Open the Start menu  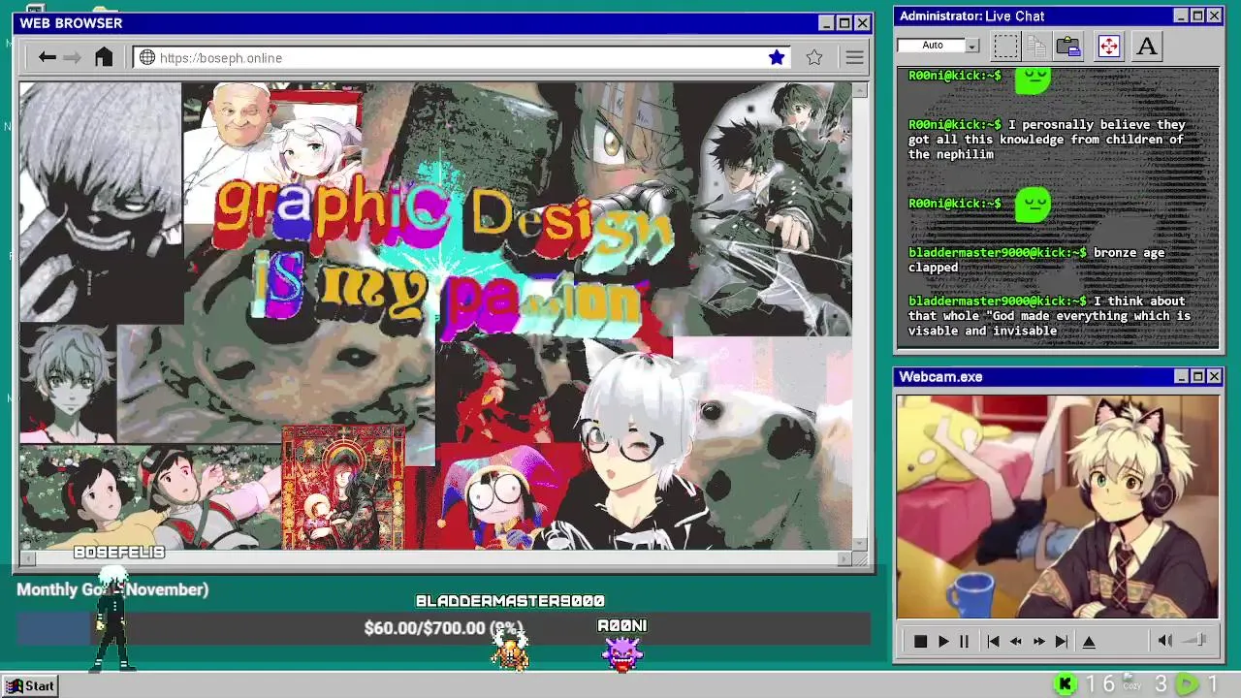tap(29, 685)
